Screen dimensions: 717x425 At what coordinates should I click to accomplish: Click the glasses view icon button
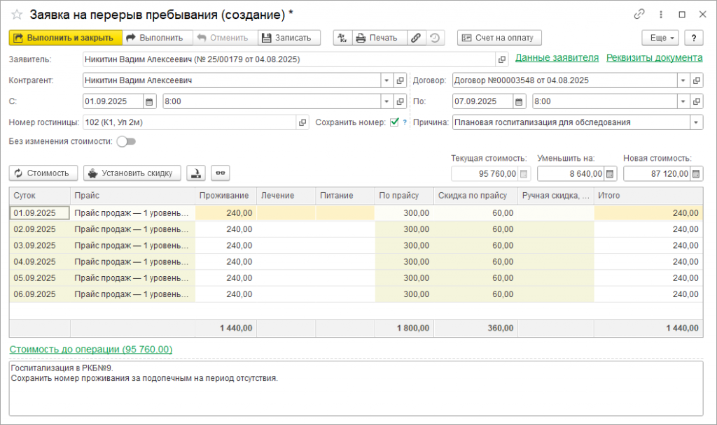(221, 173)
